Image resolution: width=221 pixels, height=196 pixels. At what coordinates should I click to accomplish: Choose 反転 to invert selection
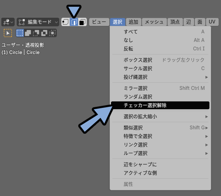[160, 49]
